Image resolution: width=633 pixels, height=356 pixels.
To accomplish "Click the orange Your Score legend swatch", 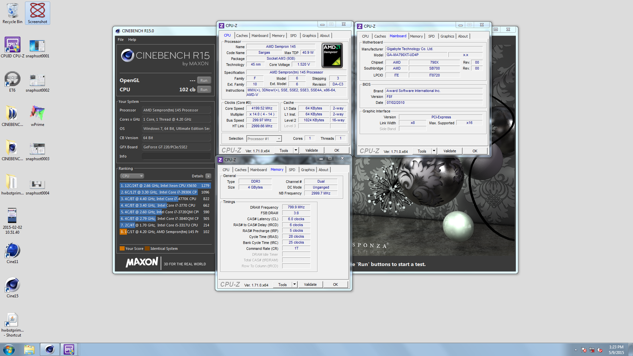I will tap(122, 249).
